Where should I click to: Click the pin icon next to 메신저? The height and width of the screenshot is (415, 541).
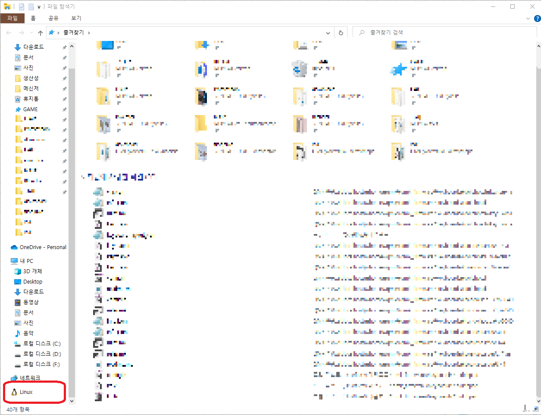point(65,89)
